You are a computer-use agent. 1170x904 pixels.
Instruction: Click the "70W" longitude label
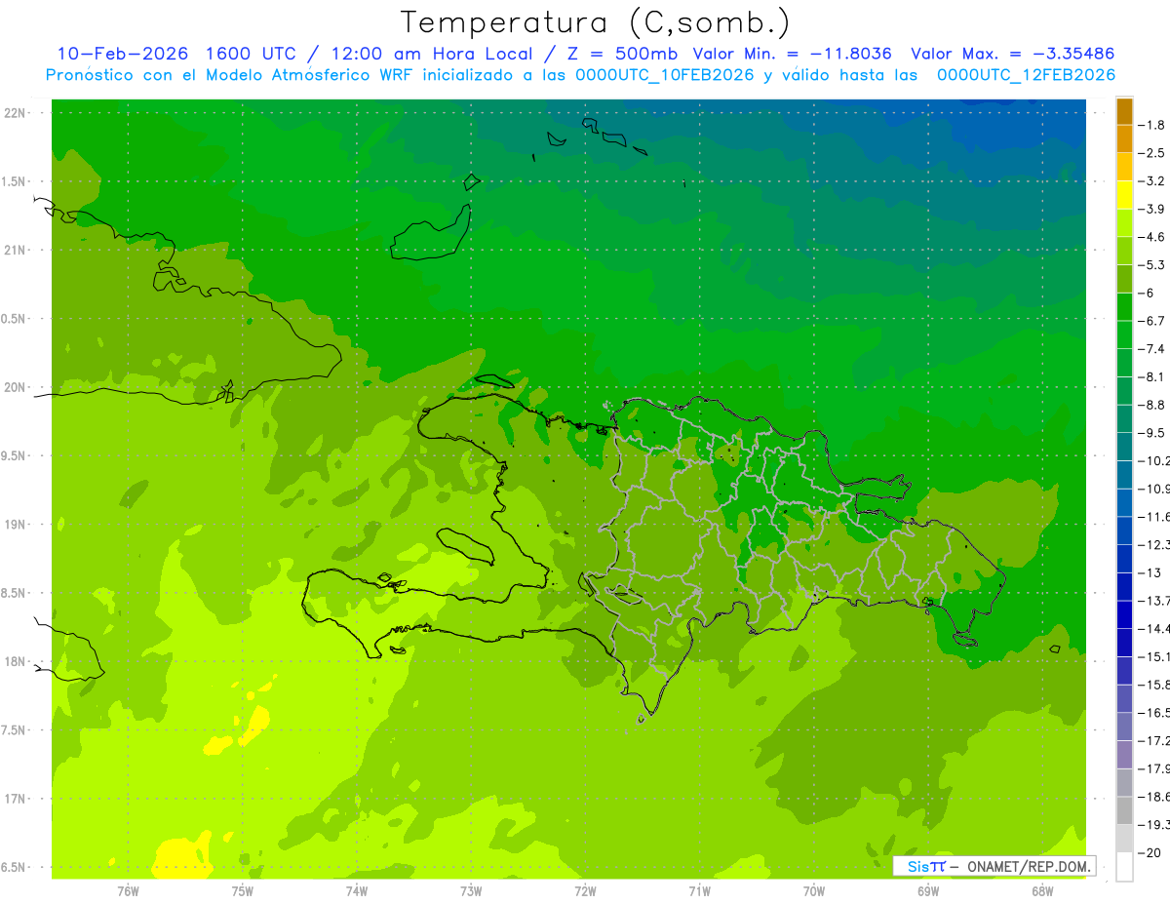coord(814,890)
